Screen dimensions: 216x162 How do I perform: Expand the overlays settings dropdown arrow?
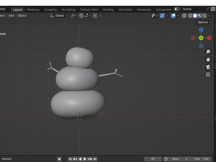tap(178, 16)
